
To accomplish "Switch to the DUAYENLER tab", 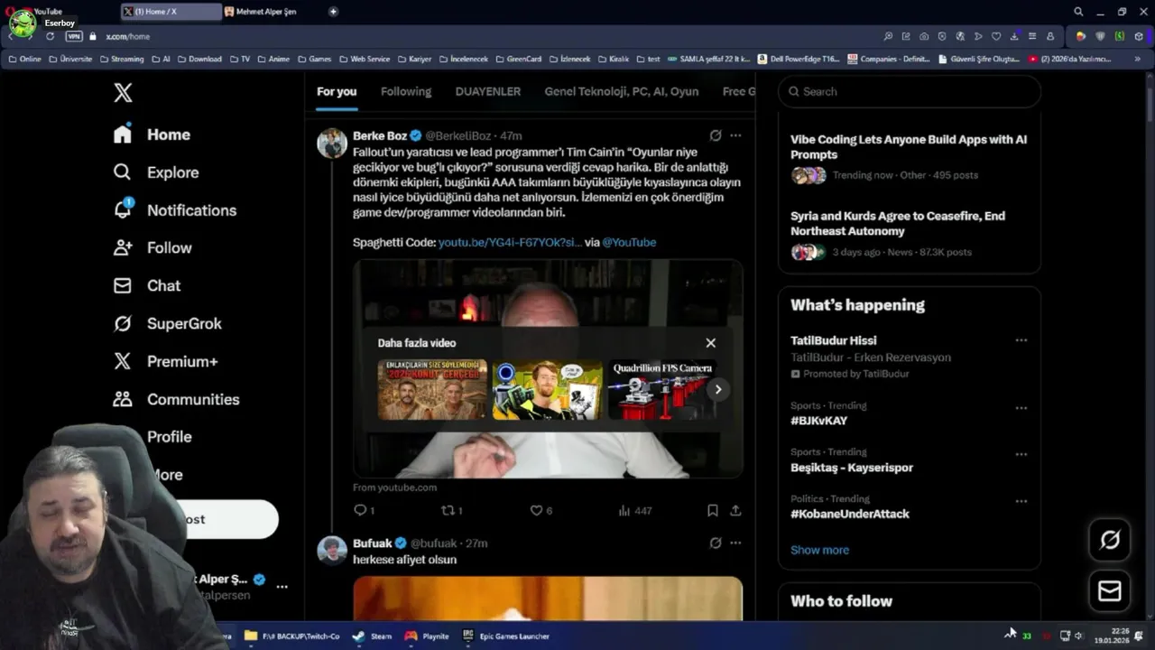I will pos(488,91).
